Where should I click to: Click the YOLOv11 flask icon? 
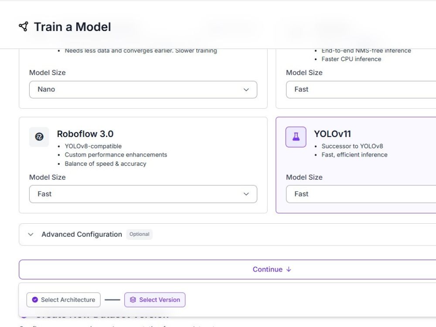point(296,137)
